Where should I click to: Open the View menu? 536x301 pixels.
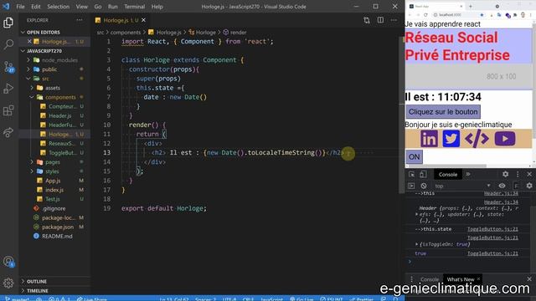(82, 7)
